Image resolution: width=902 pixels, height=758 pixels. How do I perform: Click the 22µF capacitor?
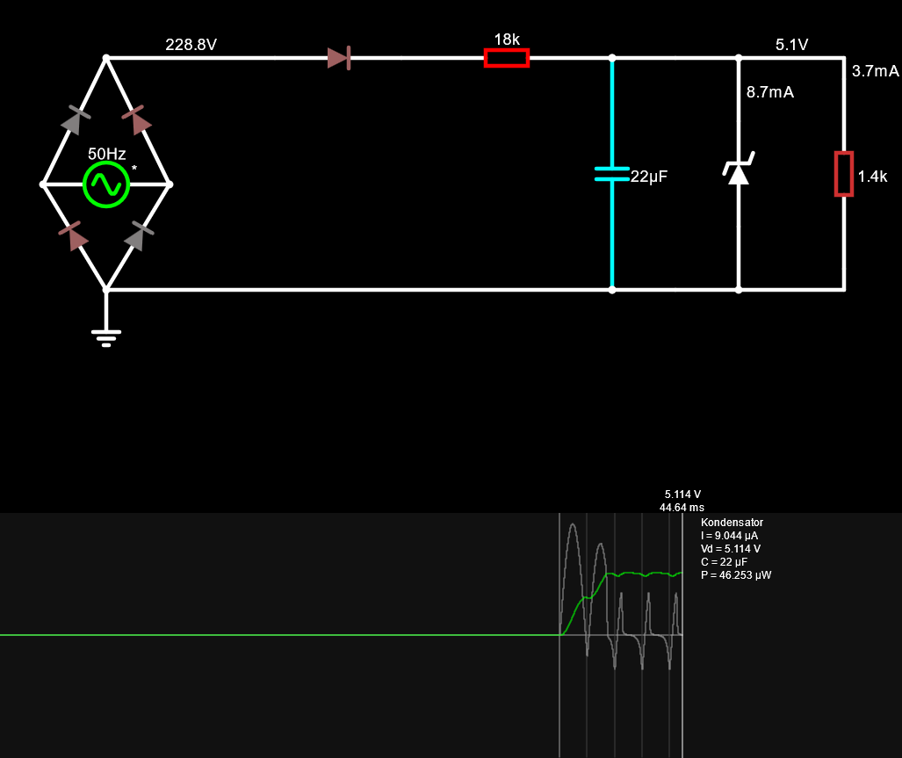[612, 174]
